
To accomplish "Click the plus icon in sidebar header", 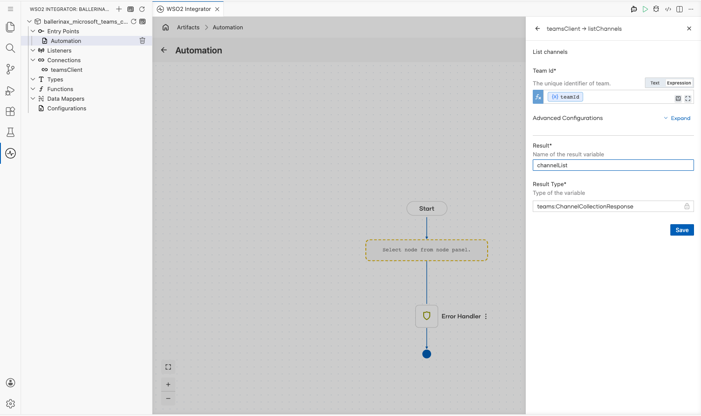I will 119,9.
